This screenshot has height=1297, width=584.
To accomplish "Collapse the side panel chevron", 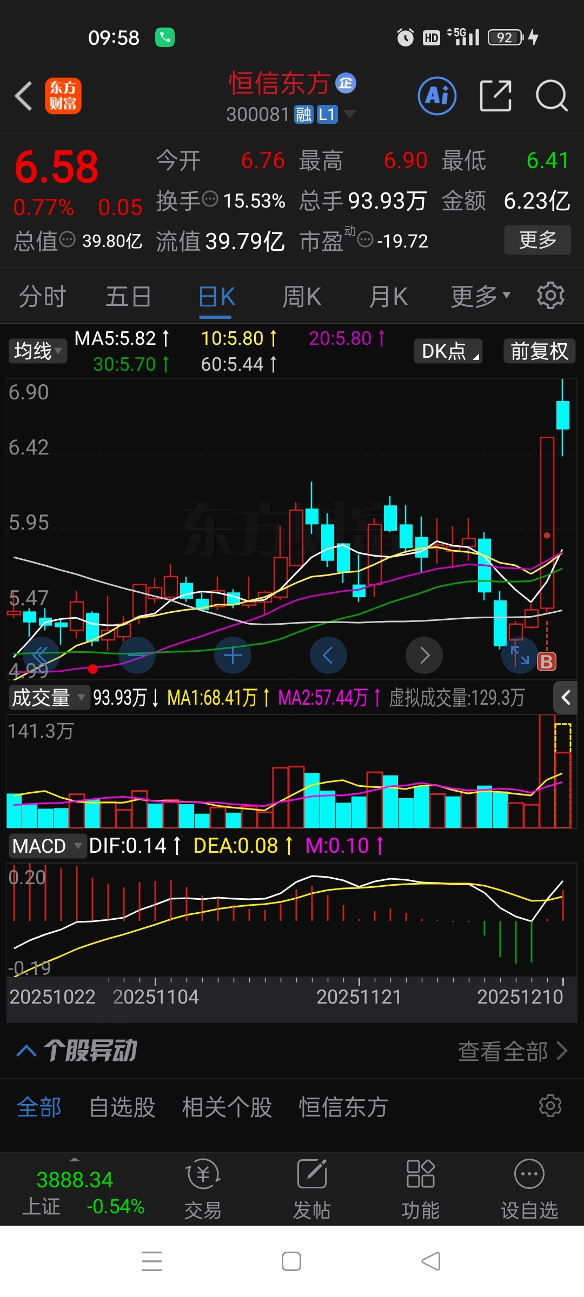I will pos(566,698).
